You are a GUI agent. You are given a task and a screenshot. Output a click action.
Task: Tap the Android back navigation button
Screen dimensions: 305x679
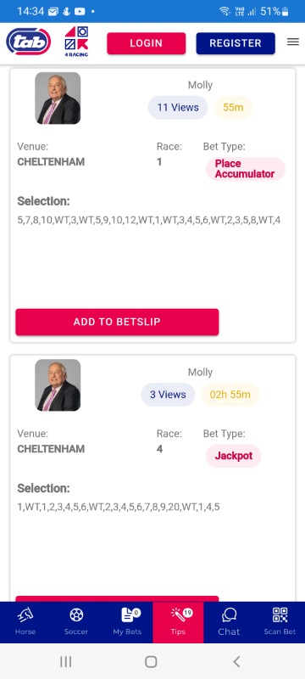(236, 661)
